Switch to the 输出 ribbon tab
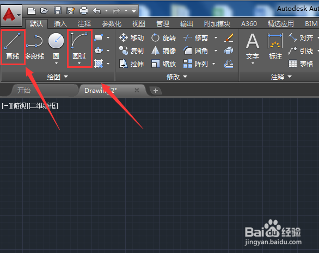This screenshot has width=319, height=253. tap(187, 24)
